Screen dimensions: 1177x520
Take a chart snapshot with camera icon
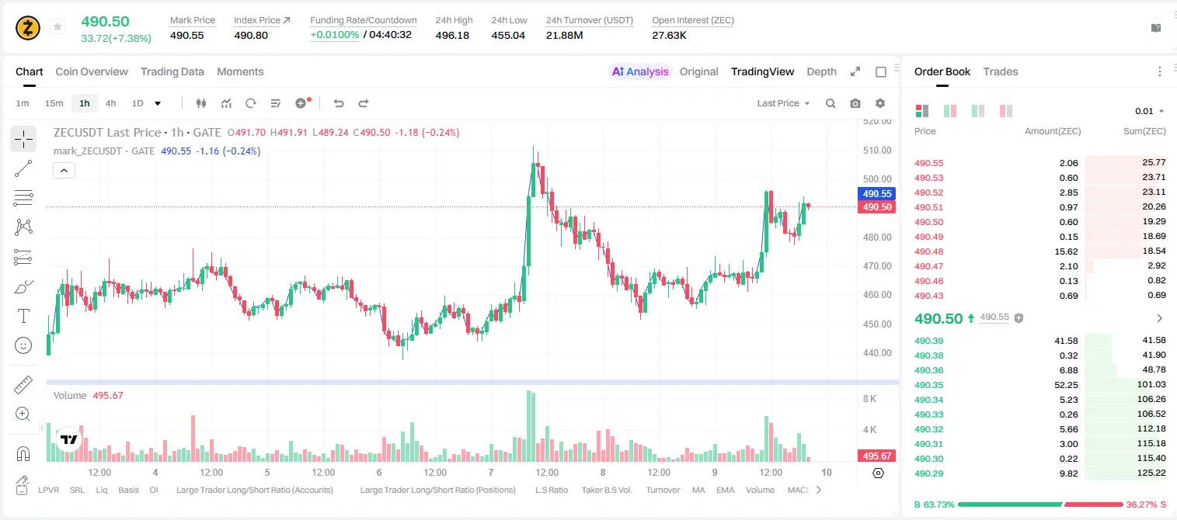[855, 103]
